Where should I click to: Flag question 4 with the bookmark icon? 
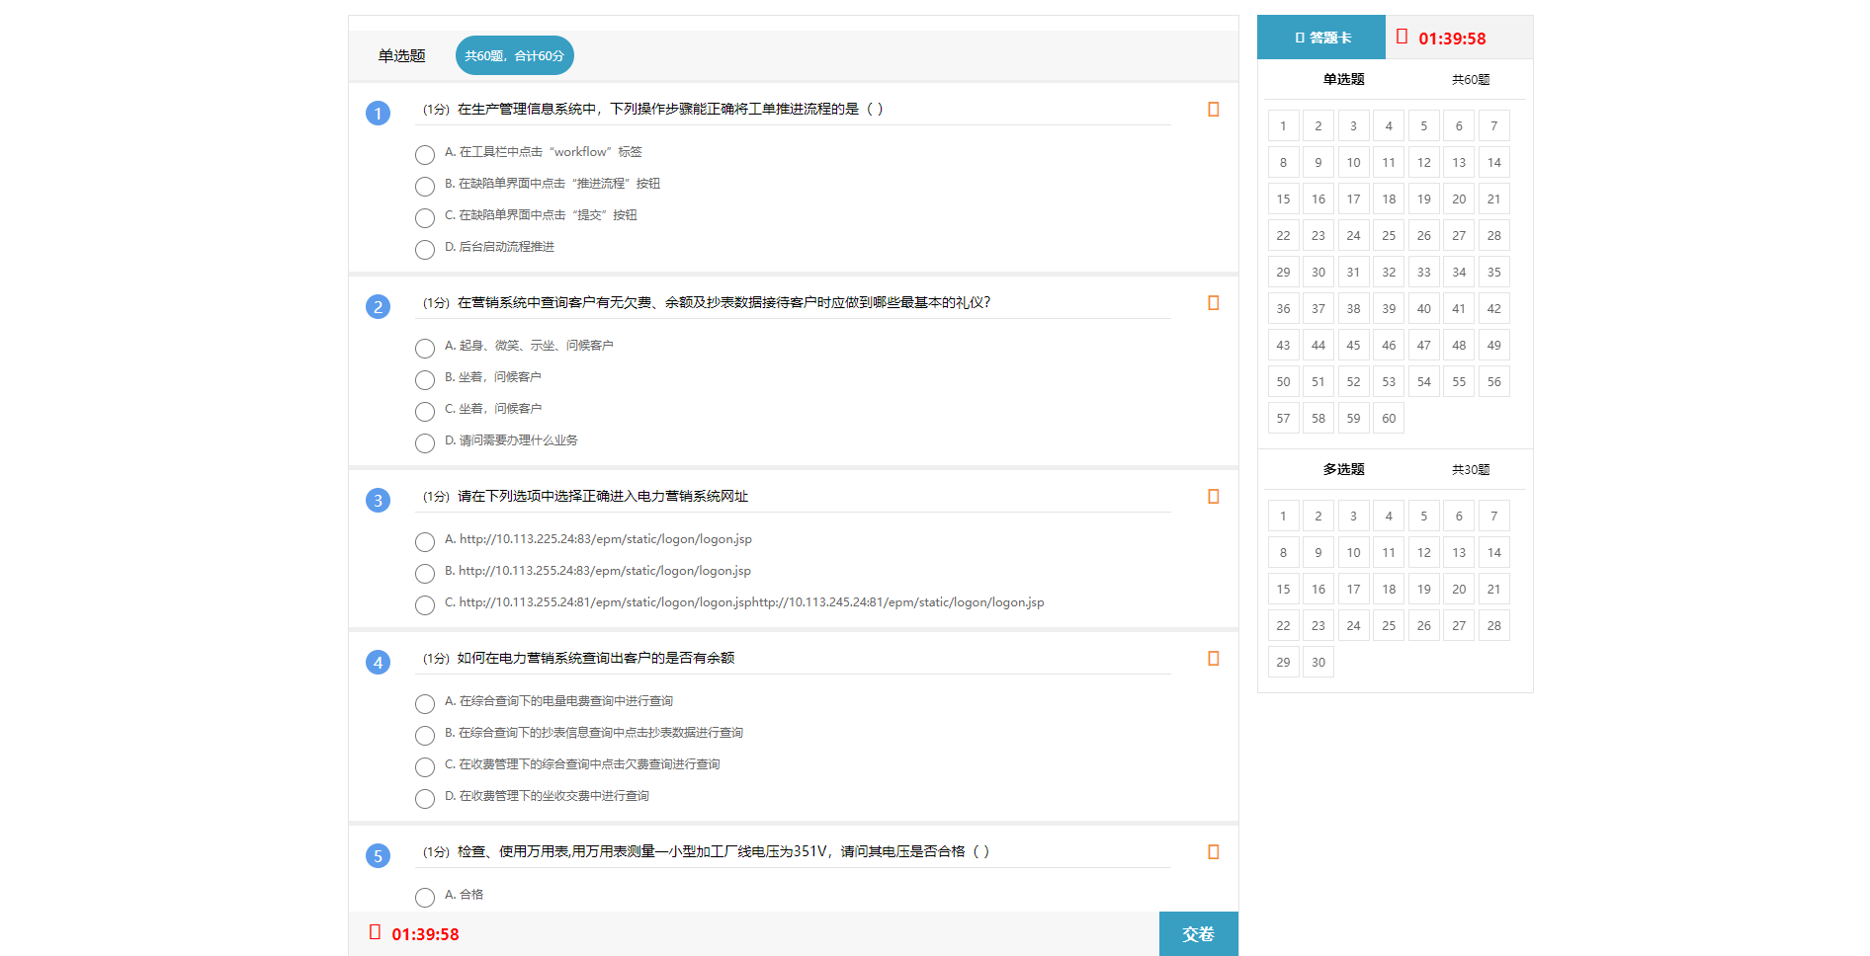[1213, 659]
